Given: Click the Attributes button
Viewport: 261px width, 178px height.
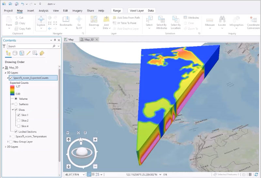Looking at the screenshot, I should coord(192,18).
